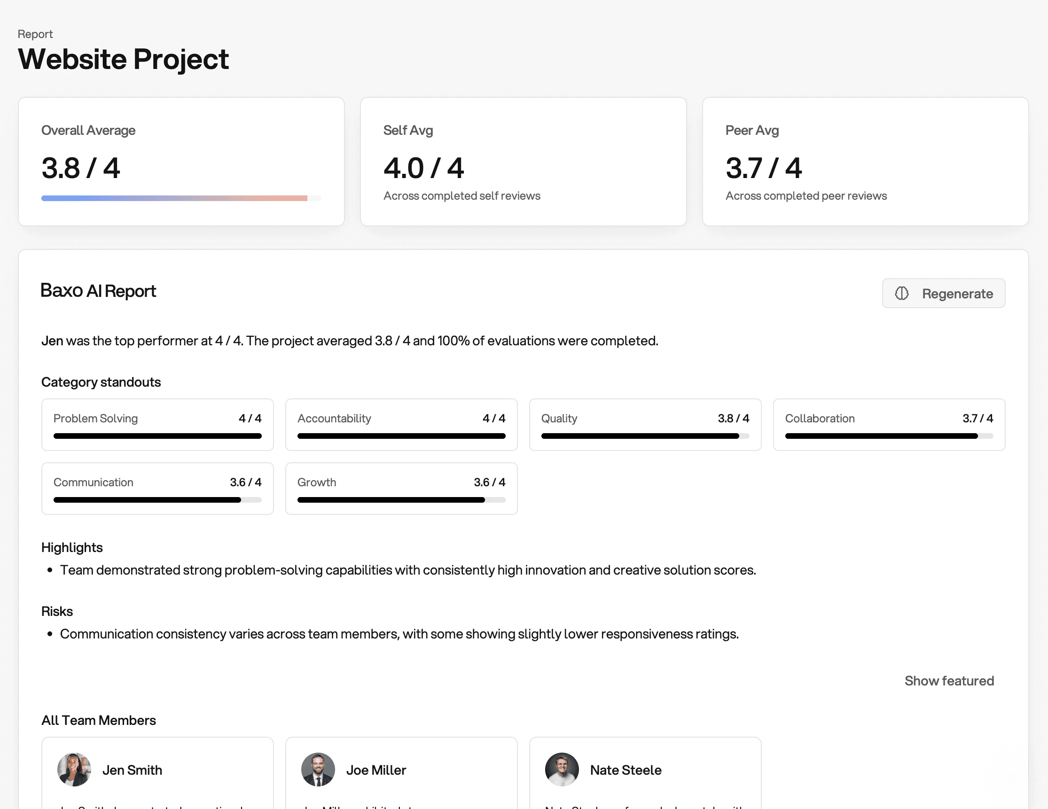Open the Quality category details

(x=645, y=425)
